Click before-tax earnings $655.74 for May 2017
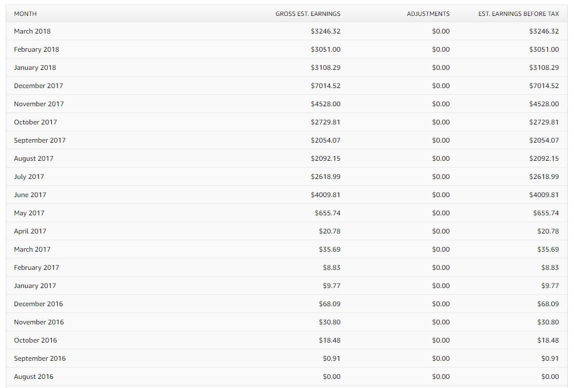 point(546,213)
